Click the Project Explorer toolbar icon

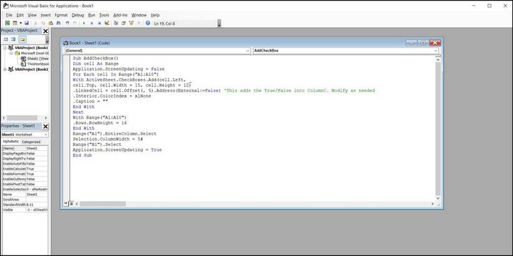point(116,23)
